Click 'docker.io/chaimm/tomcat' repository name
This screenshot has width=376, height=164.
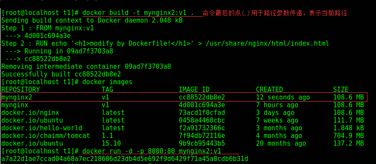(46, 135)
